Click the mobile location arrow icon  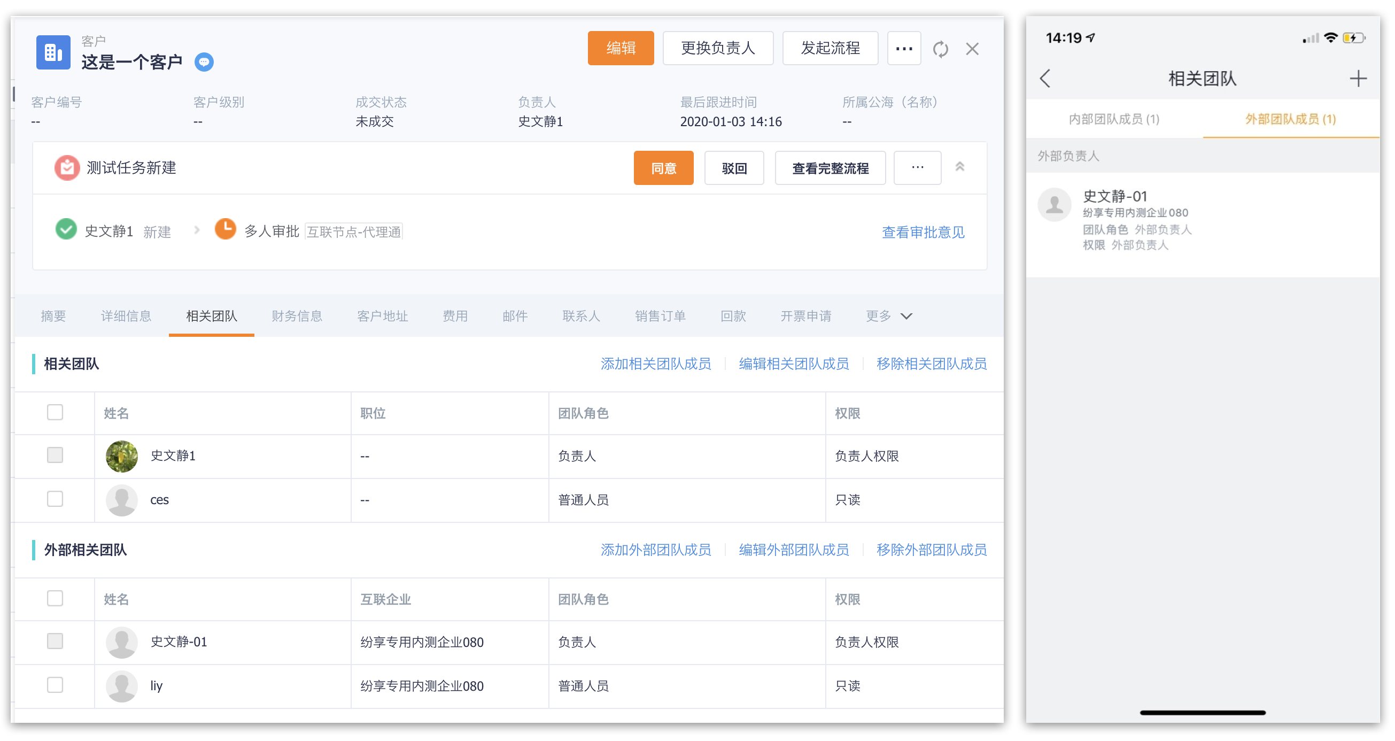(1090, 37)
